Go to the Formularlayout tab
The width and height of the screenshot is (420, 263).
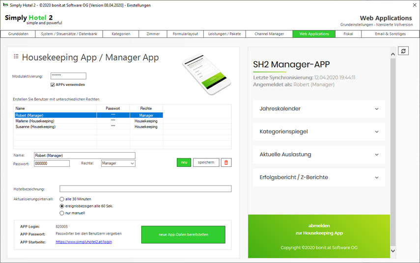tap(185, 34)
